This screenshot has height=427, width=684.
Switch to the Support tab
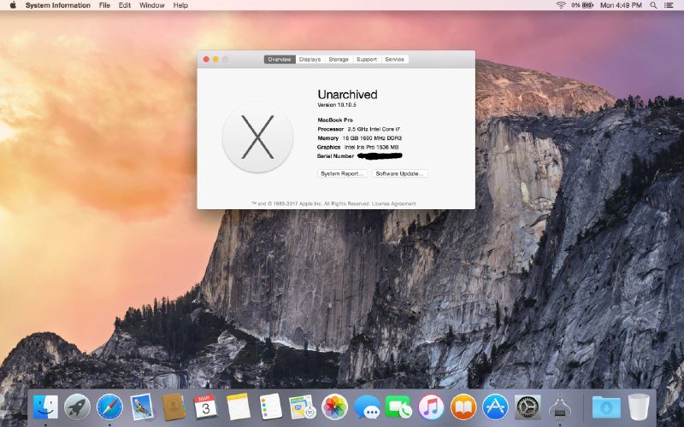(x=367, y=59)
